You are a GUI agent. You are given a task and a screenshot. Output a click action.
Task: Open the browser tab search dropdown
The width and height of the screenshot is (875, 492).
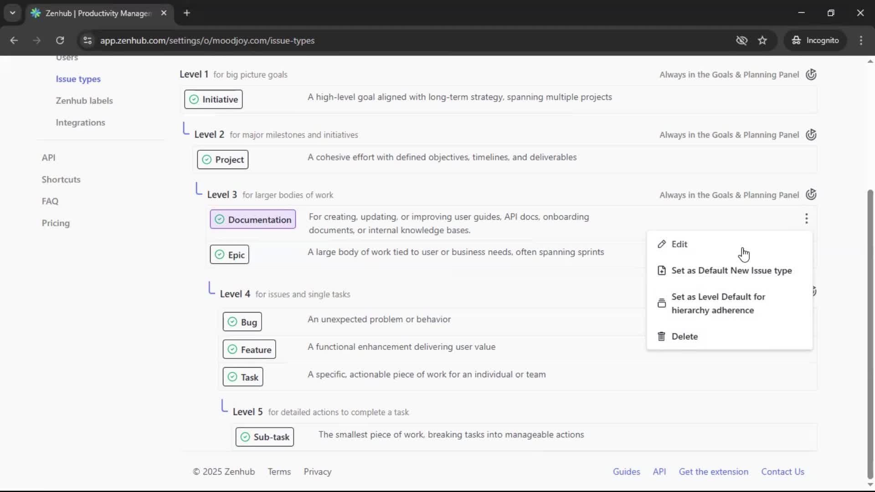pos(12,13)
